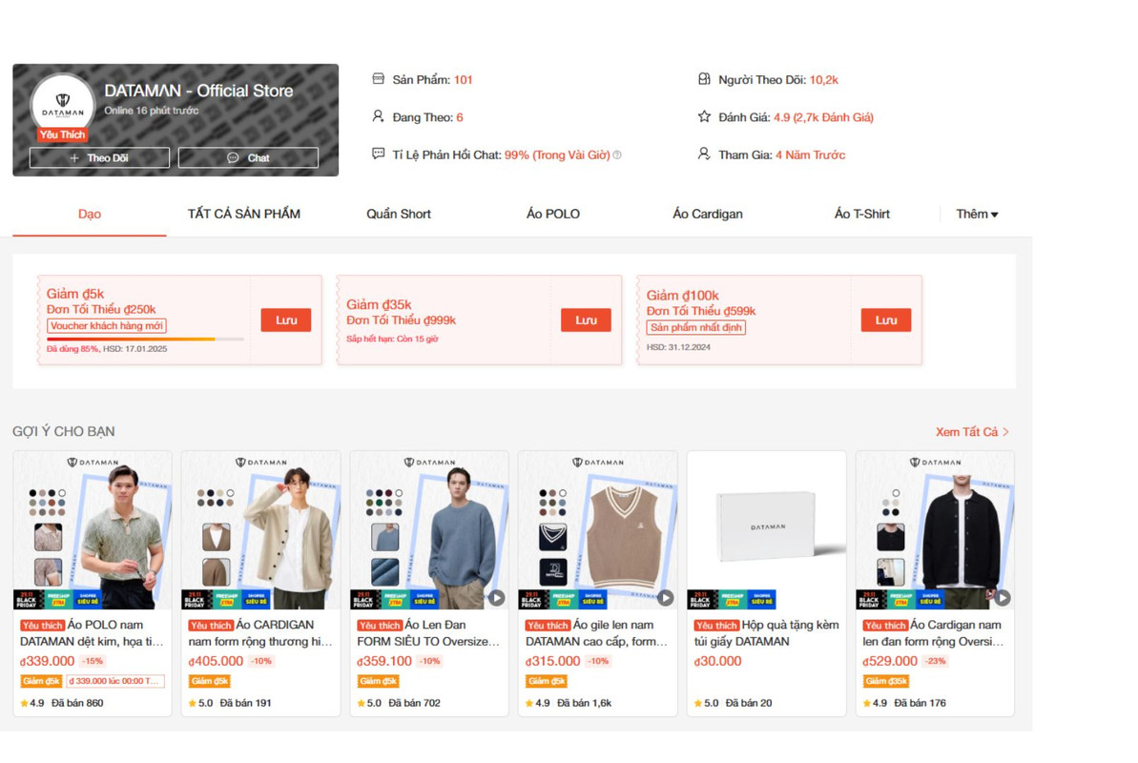This screenshot has height=763, width=1138.
Task: Click the Yêu Thích badge under store logo
Action: [x=62, y=135]
